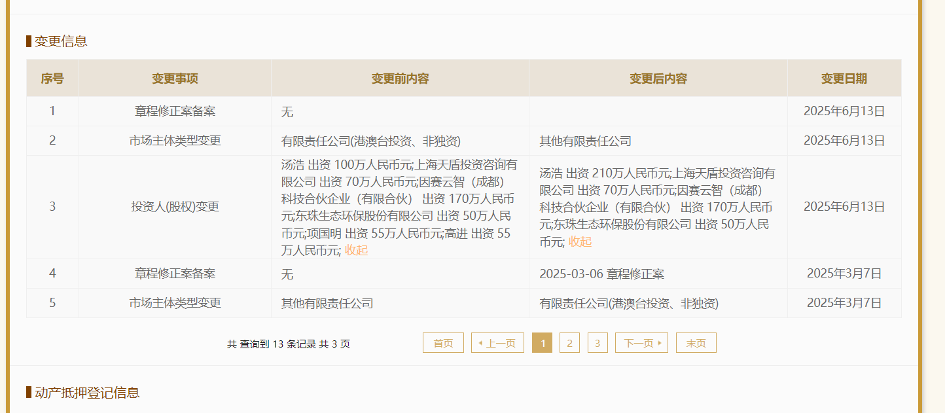This screenshot has height=413, width=945.
Task: Click 无 in row 4 变更前内容
Action: click(x=287, y=274)
